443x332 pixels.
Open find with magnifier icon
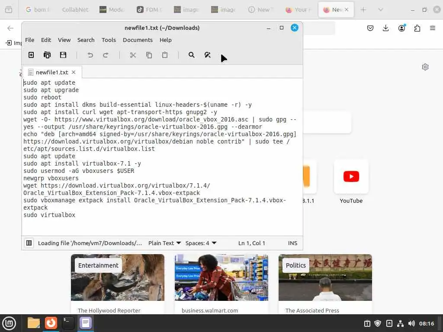(191, 55)
